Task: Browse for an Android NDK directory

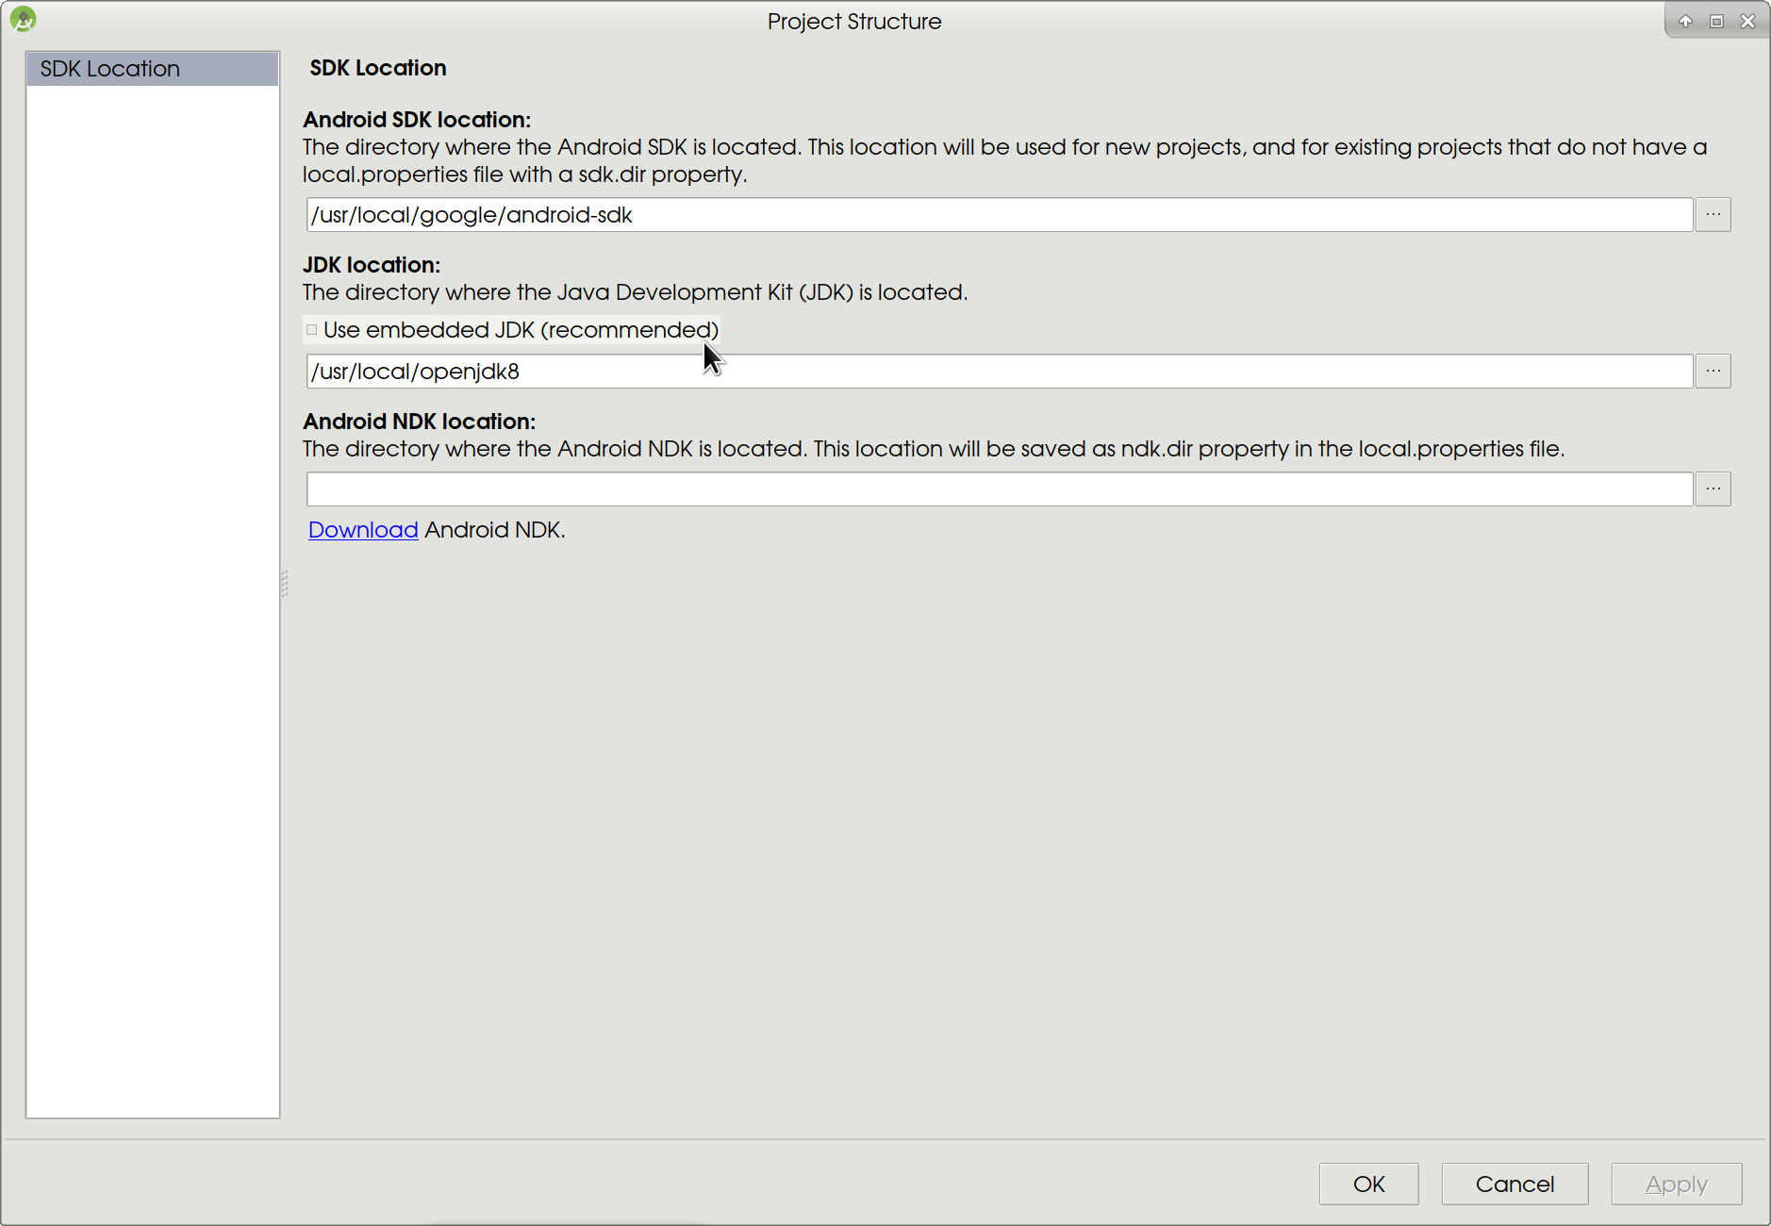Action: [1713, 489]
